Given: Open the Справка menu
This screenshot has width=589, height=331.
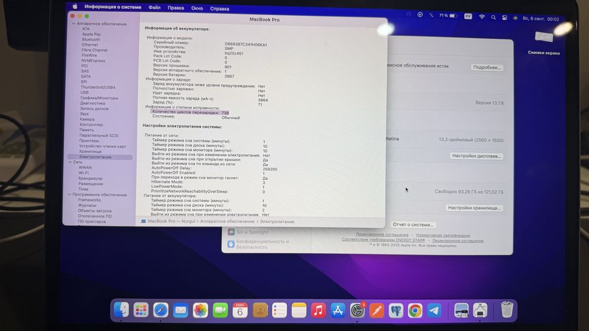Looking at the screenshot, I should 219,9.
